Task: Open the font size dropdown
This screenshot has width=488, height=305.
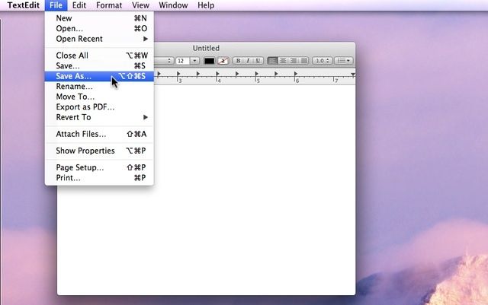Action: (188, 60)
